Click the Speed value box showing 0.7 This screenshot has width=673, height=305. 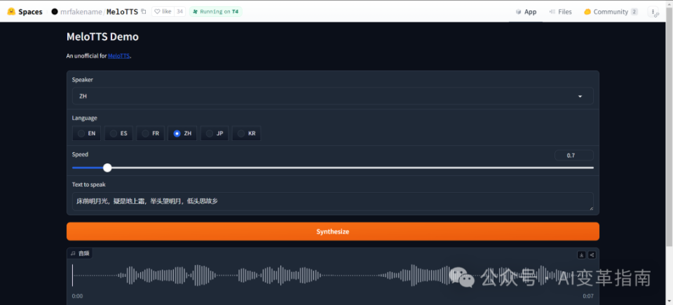tap(574, 156)
